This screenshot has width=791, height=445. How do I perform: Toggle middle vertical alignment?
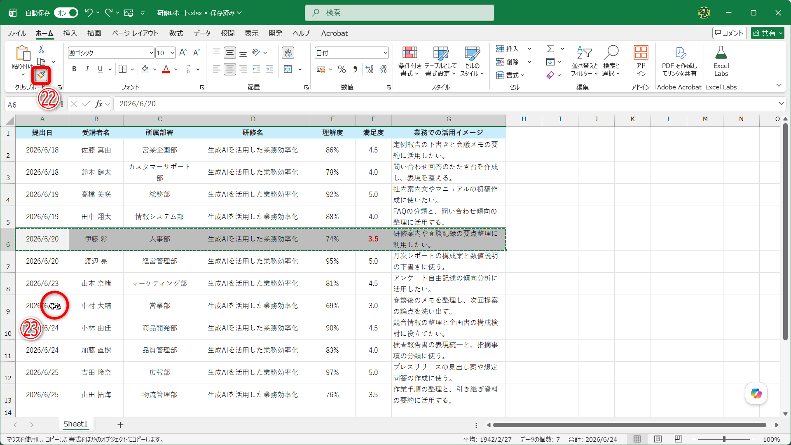point(230,52)
